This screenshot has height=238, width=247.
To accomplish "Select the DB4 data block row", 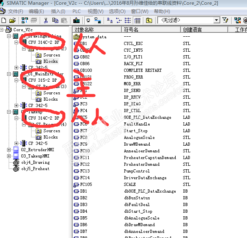I will (84, 211).
